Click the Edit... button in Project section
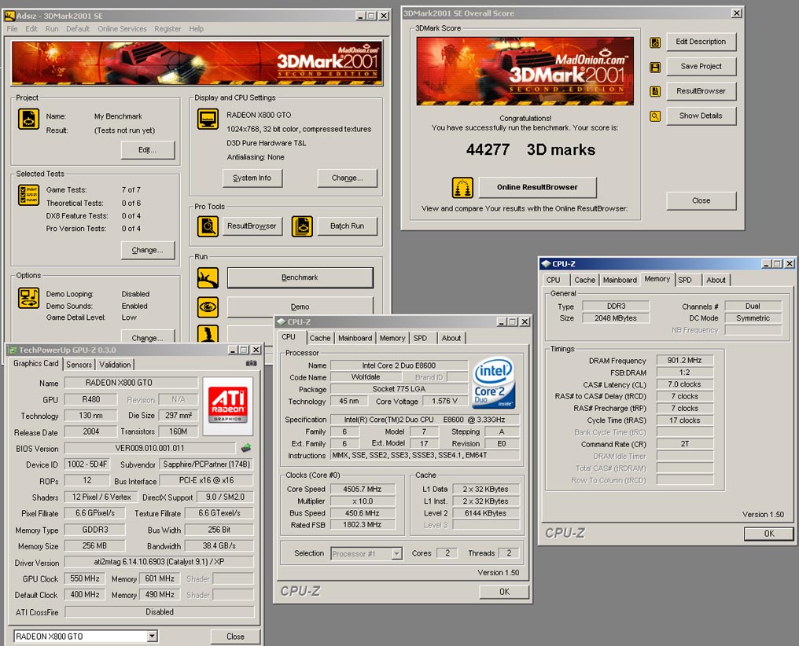Viewport: 799px width, 646px height. point(148,150)
